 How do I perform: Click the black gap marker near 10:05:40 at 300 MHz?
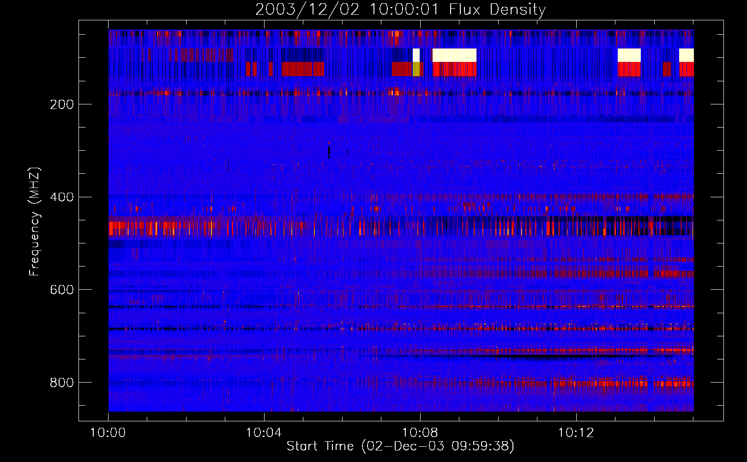point(329,152)
